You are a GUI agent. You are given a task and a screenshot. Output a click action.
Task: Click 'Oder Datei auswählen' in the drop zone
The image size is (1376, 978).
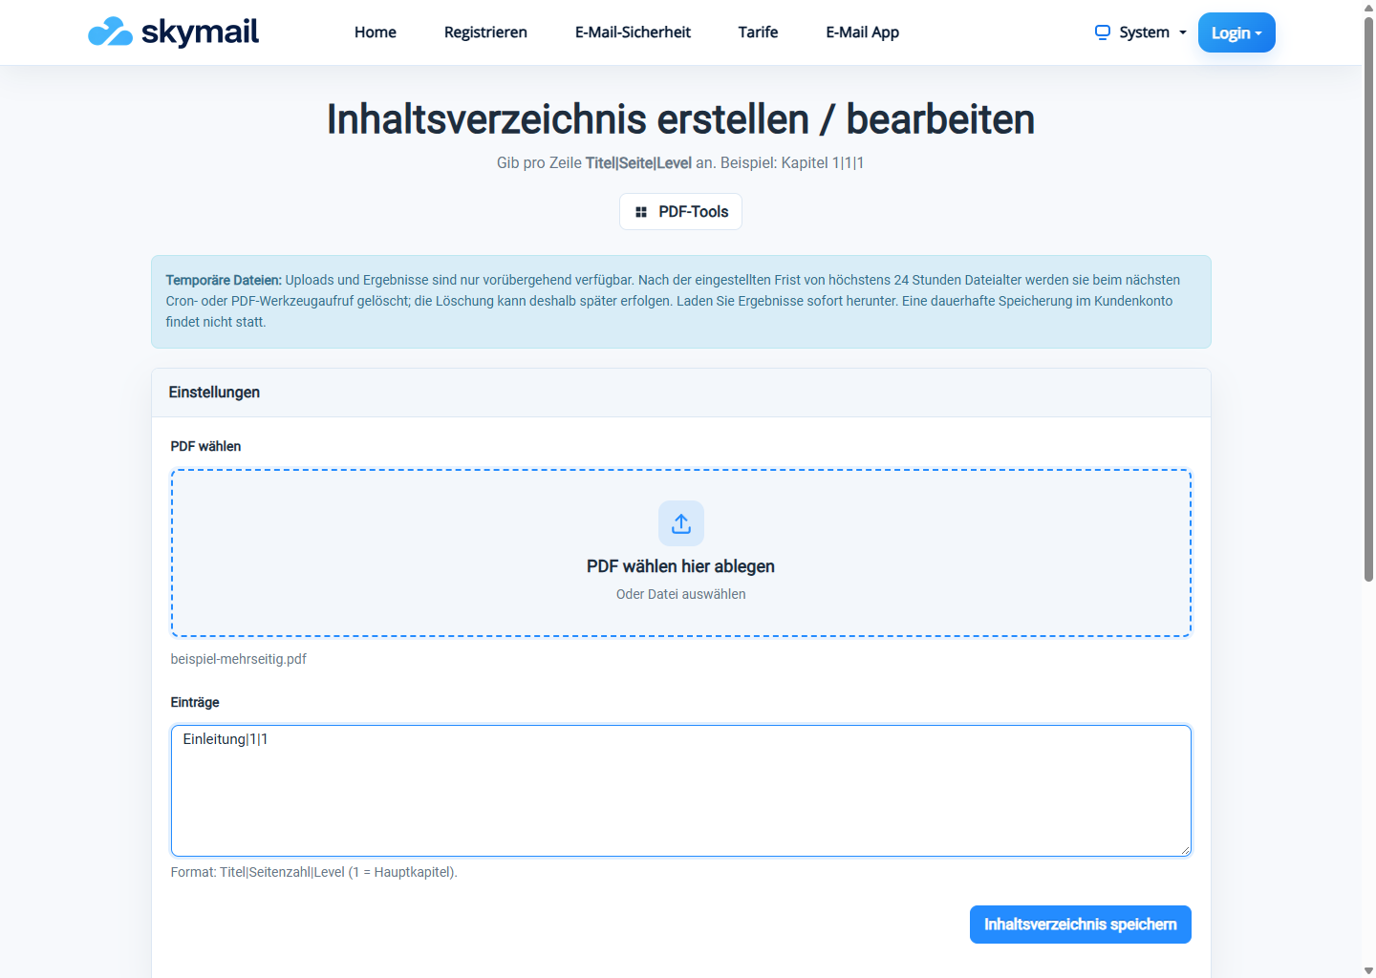coord(681,594)
